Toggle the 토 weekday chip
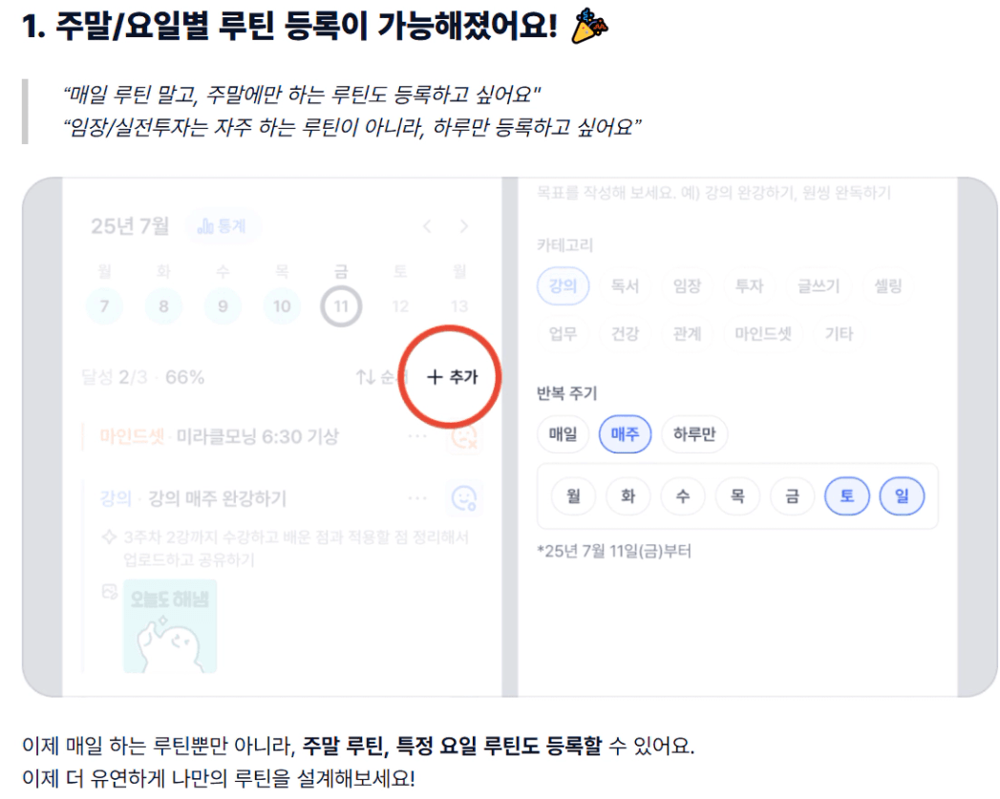 847,495
